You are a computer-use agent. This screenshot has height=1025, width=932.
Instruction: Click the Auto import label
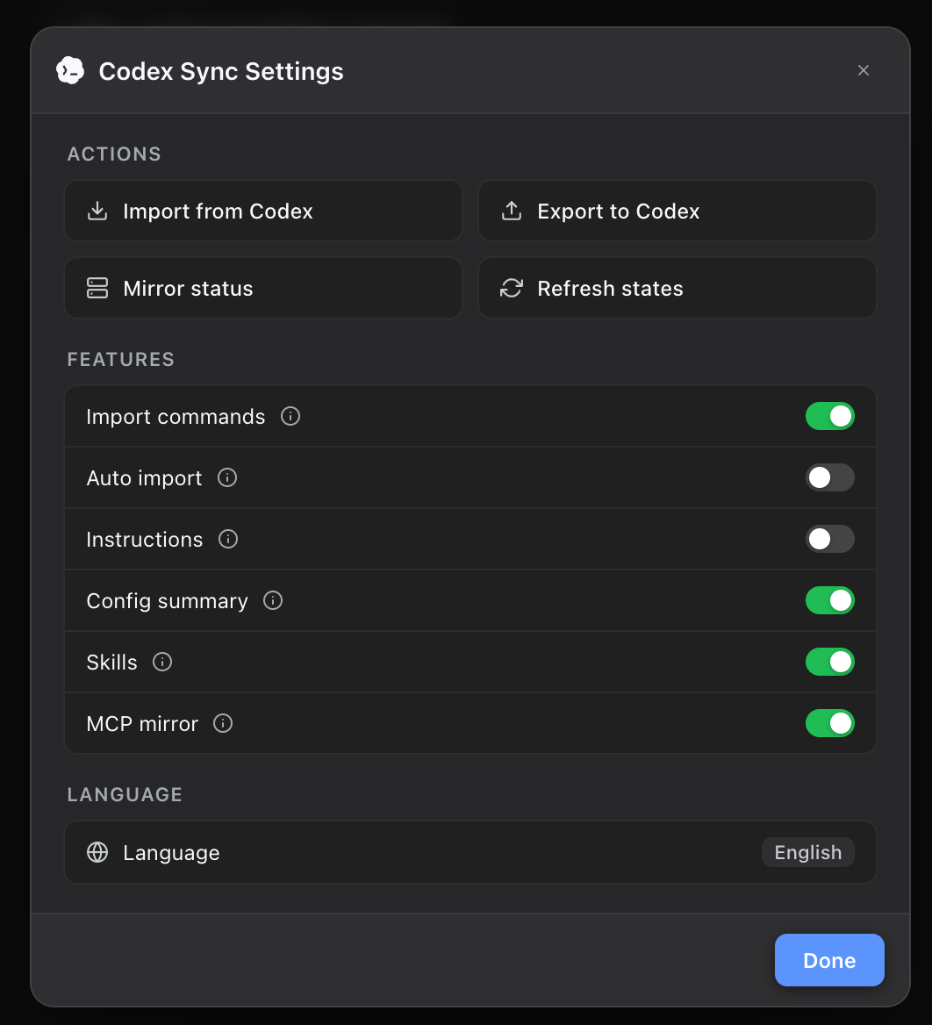pos(145,478)
